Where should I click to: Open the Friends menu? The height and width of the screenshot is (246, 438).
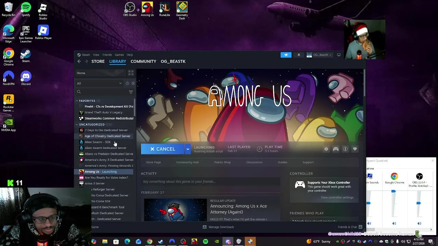[x=107, y=55]
